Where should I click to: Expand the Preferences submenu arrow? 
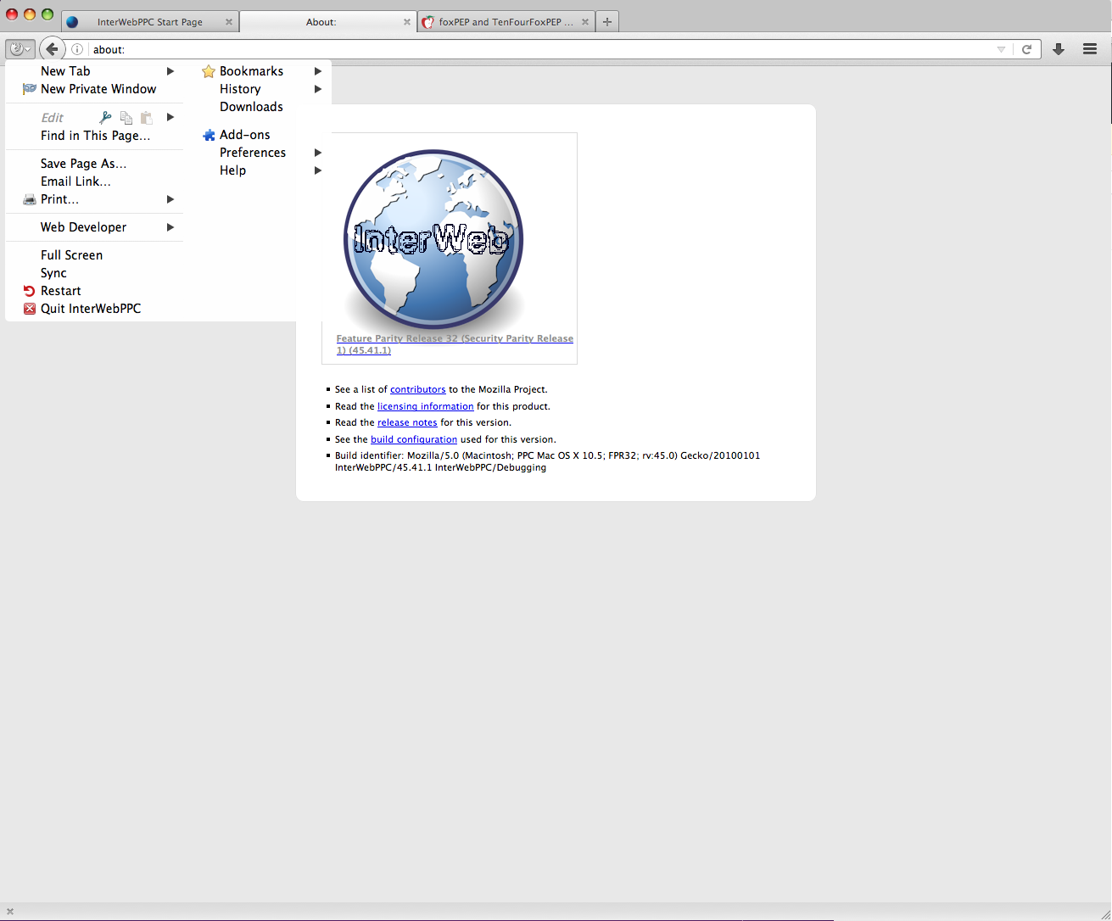pos(318,153)
